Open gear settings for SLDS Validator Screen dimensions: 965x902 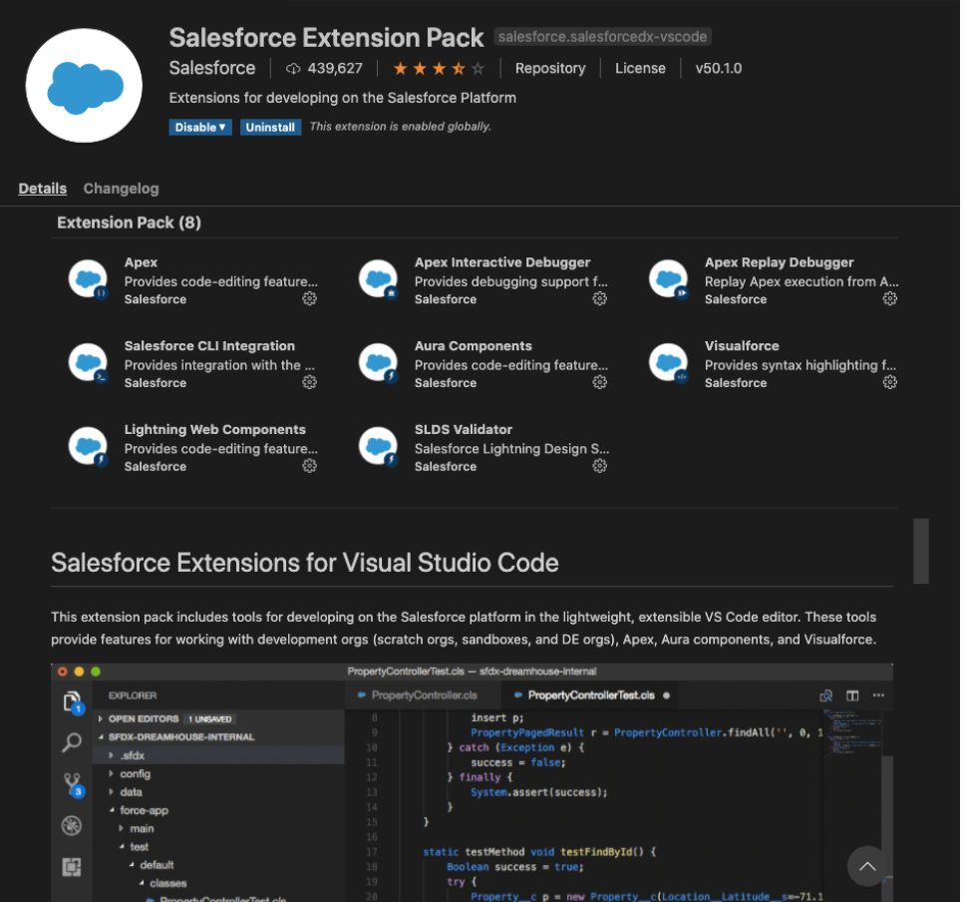pos(599,466)
